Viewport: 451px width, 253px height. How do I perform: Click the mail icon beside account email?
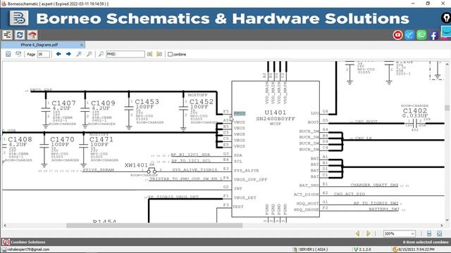pos(4,249)
